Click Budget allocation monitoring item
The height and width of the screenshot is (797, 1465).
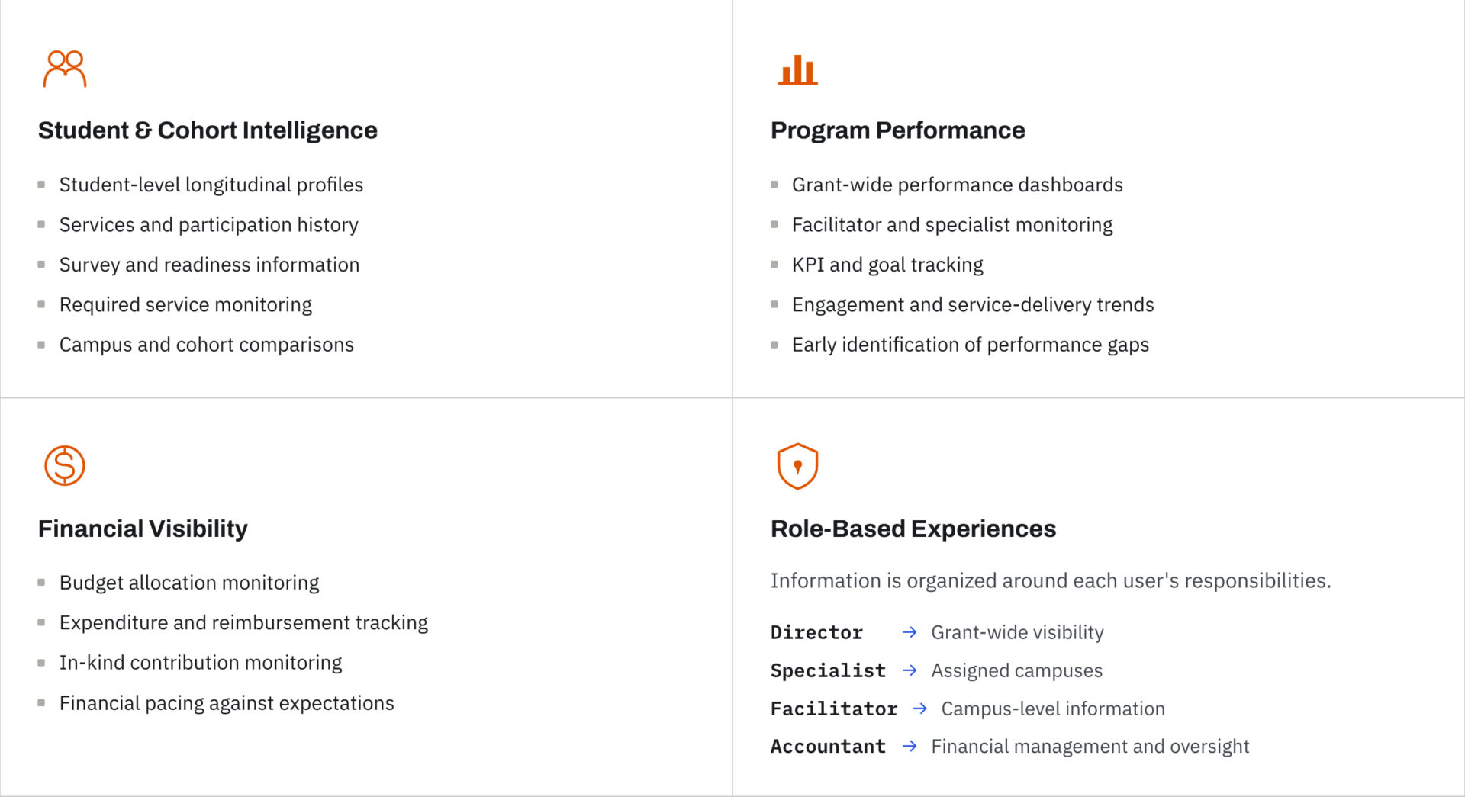(x=189, y=583)
